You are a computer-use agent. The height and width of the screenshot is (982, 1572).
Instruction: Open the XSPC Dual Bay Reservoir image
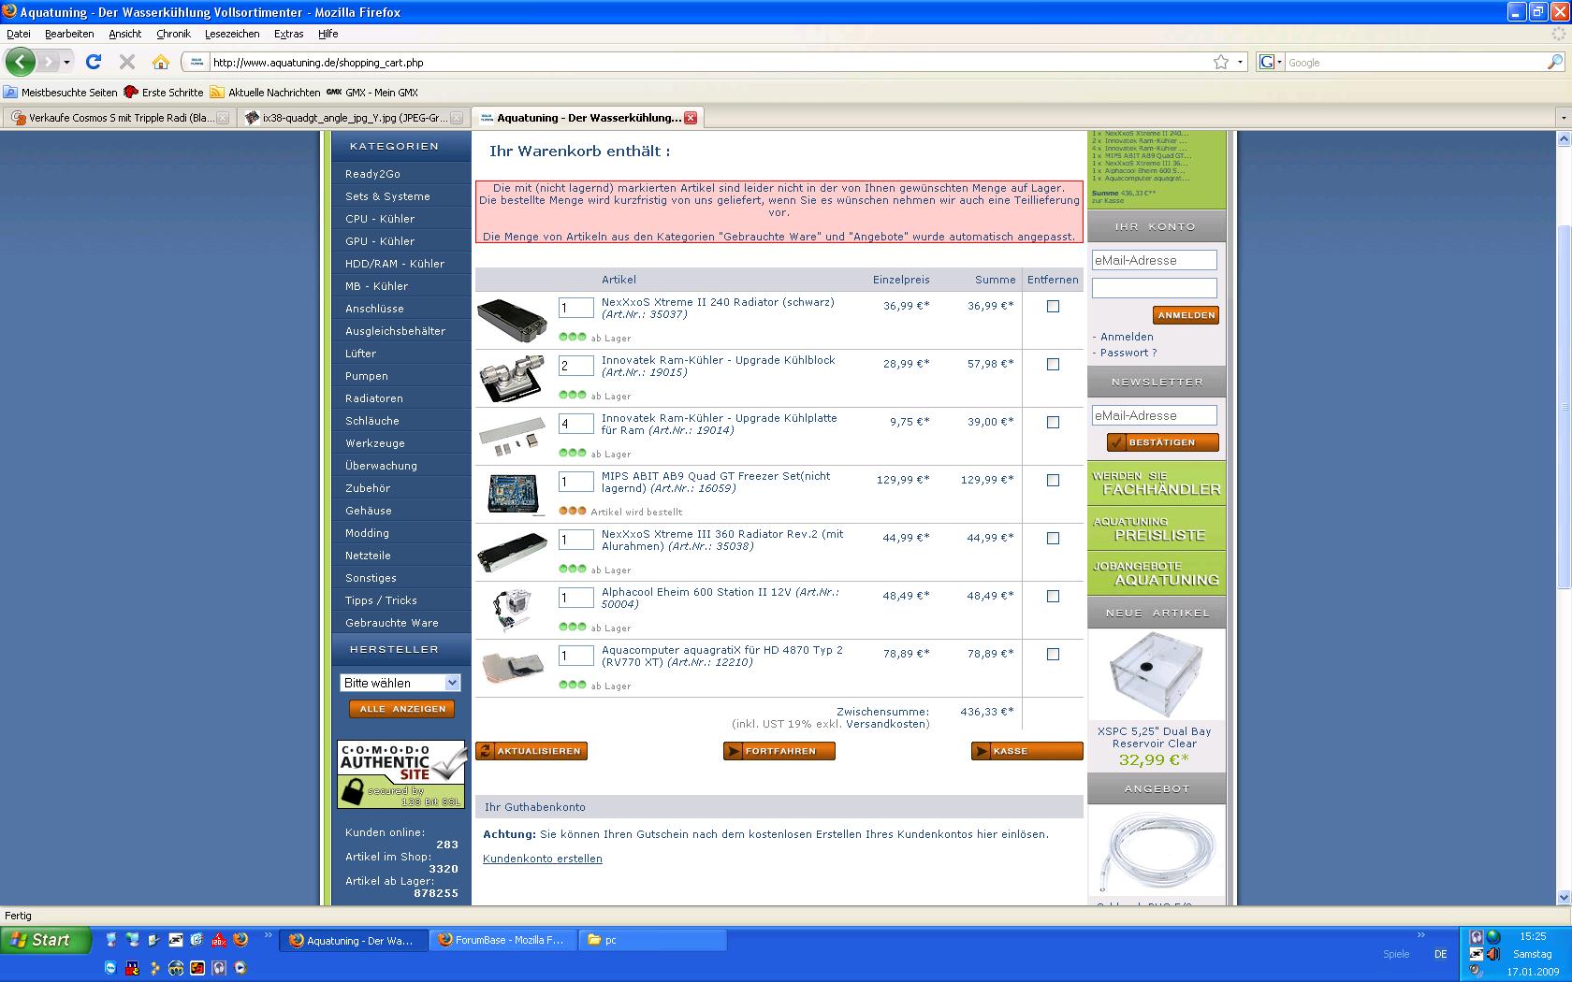point(1155,675)
